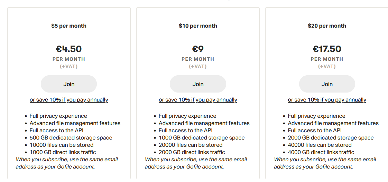This screenshot has height=182, width=388.
Task: Select "20000 files can be stored" item
Action: (191, 145)
